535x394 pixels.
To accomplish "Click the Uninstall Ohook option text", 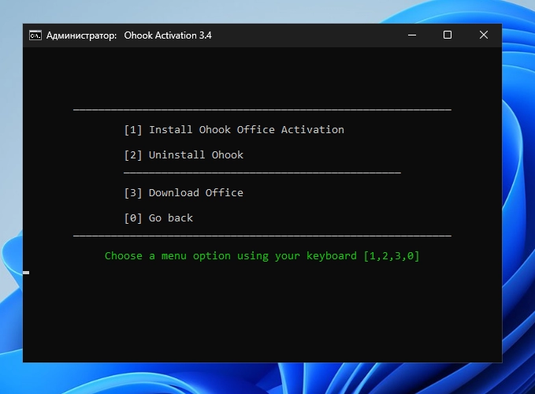I will click(195, 154).
